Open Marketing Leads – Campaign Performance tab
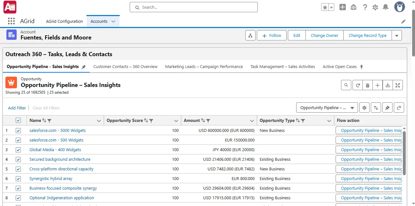This screenshot has width=415, height=206. point(204,67)
